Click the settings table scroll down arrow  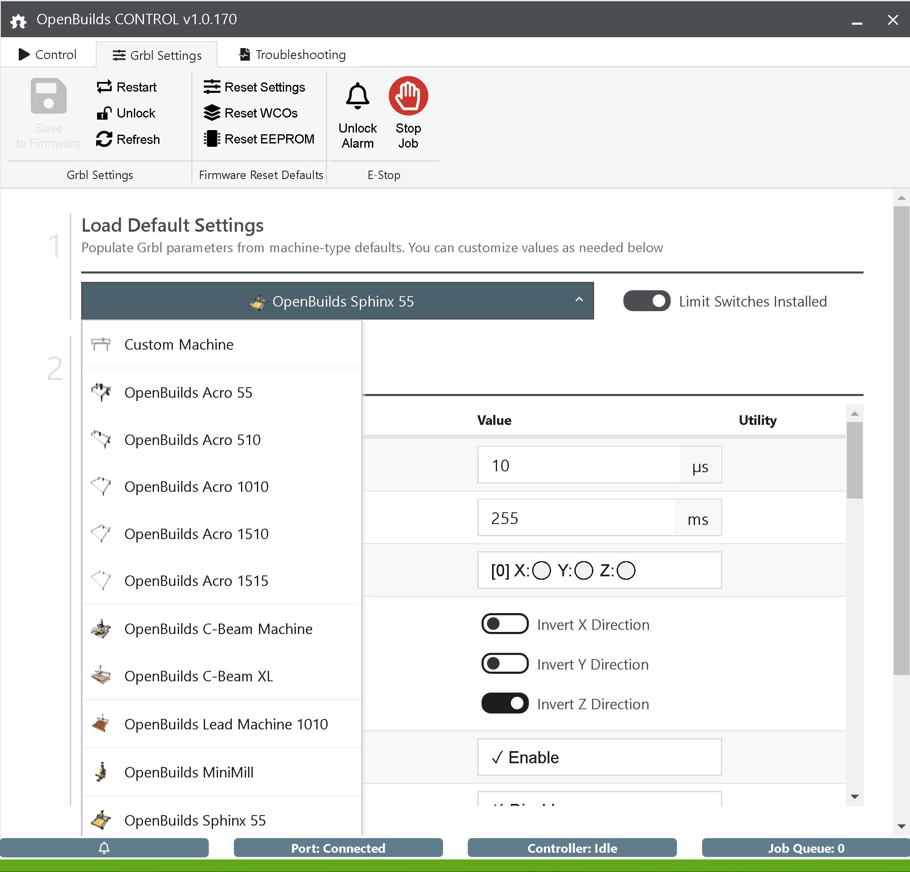tap(854, 796)
